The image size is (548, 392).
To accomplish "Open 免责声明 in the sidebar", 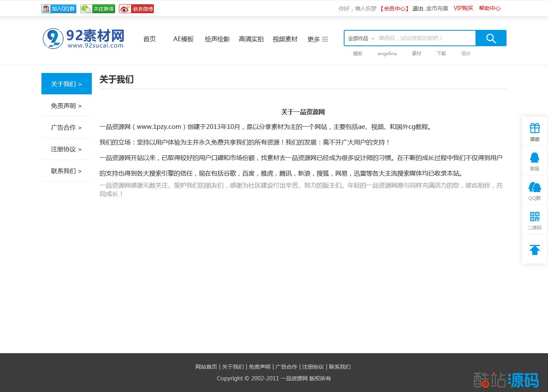I will (x=66, y=106).
